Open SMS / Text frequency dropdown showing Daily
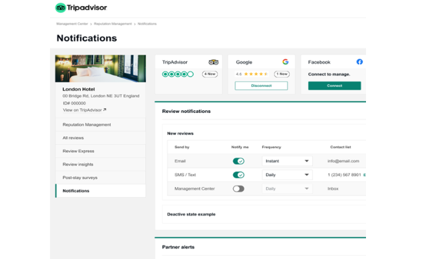434x259 pixels. [x=287, y=175]
